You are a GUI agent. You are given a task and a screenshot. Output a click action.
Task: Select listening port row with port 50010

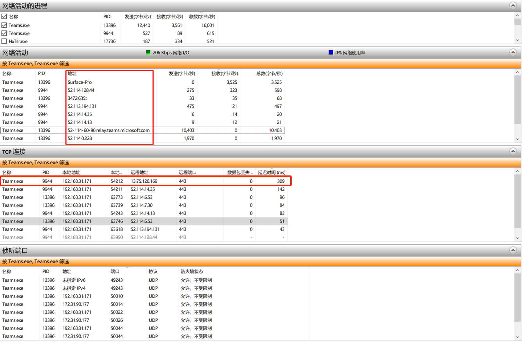(x=155, y=296)
